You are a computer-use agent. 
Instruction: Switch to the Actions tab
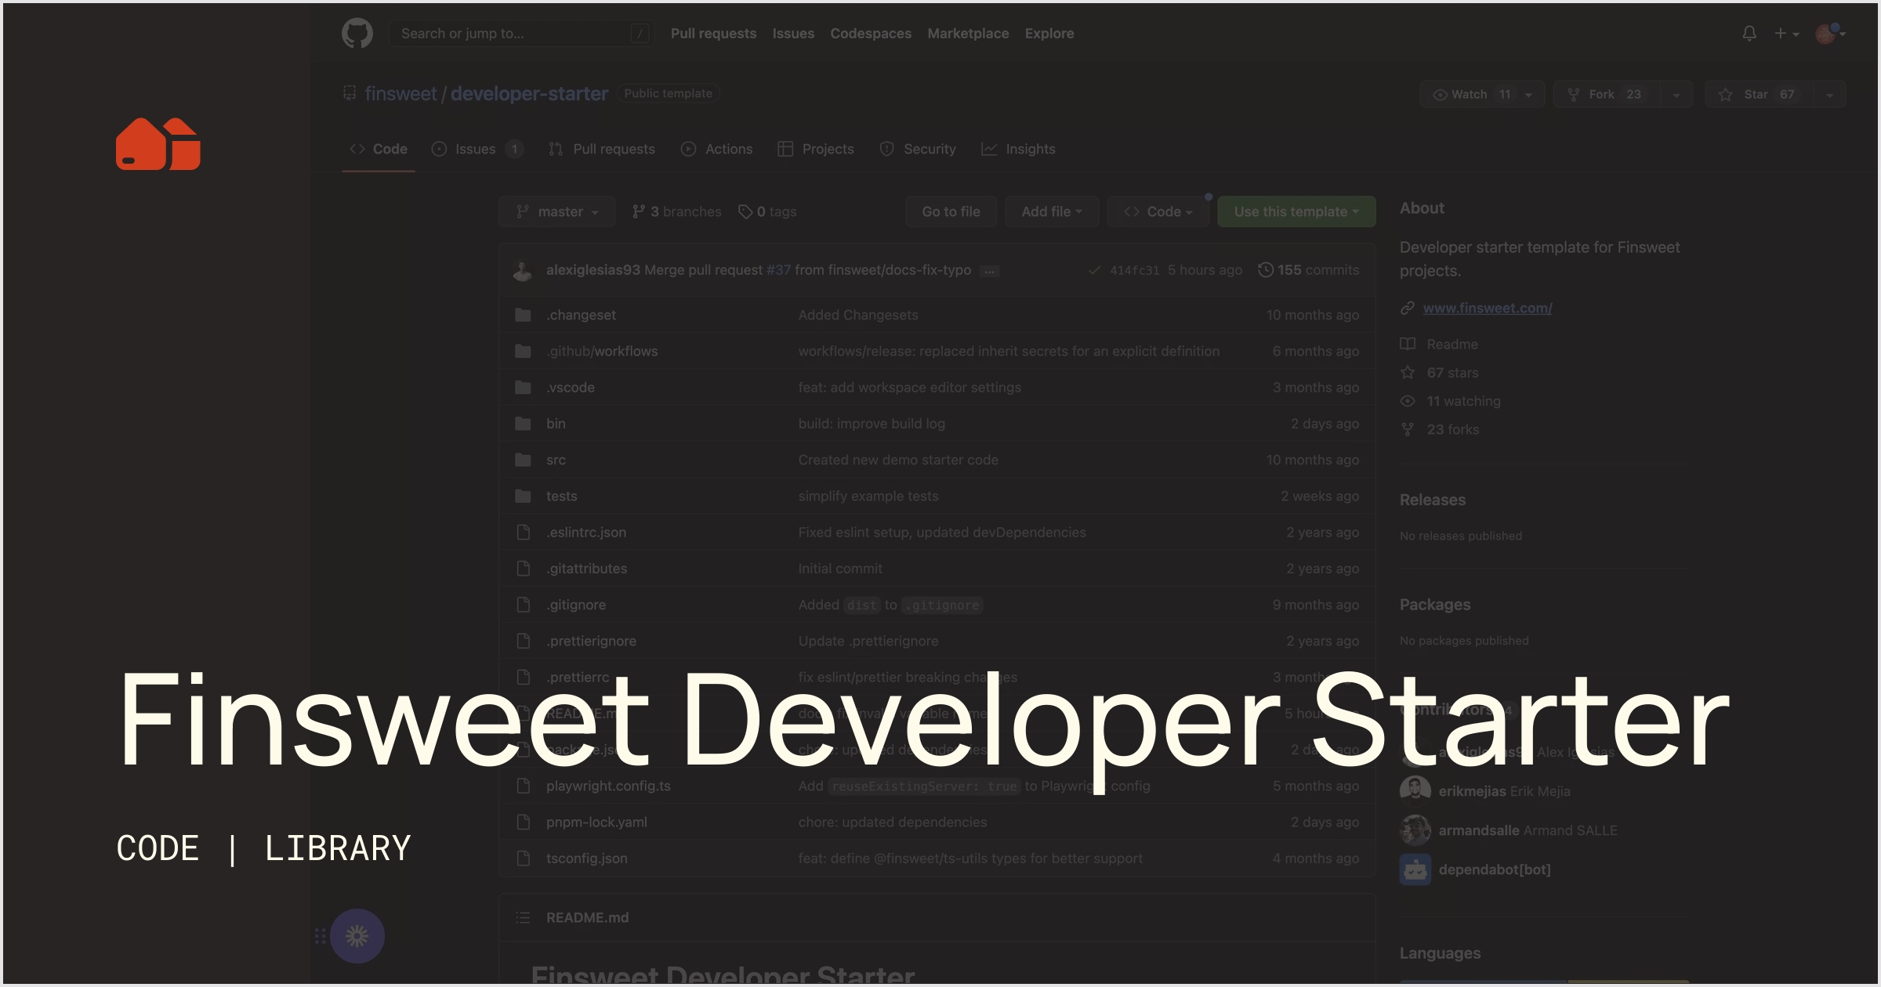click(x=716, y=149)
